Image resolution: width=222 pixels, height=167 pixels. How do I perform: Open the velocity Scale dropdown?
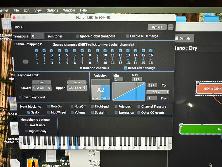[158, 92]
